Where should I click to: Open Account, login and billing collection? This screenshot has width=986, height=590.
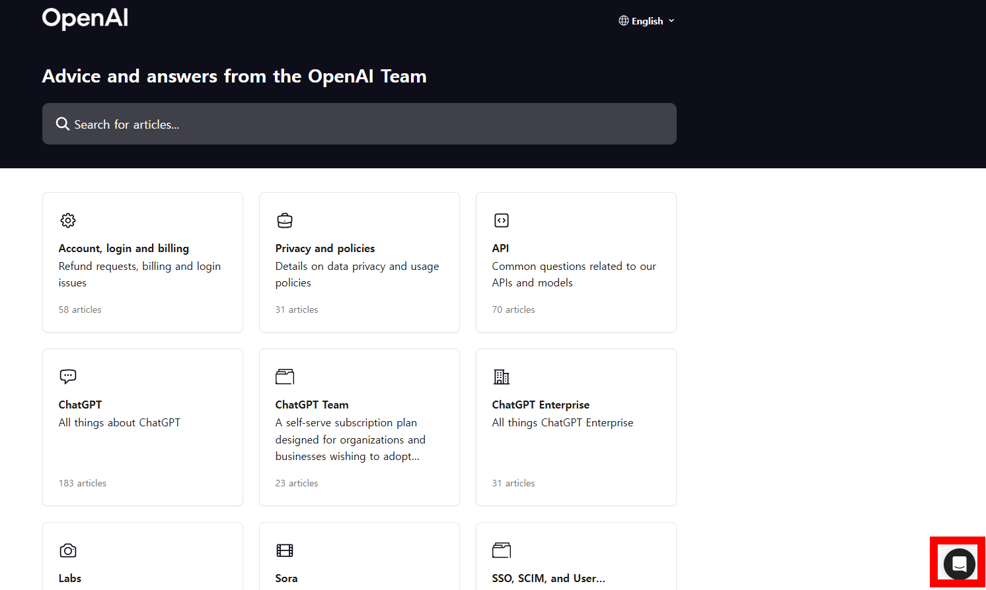pos(124,248)
